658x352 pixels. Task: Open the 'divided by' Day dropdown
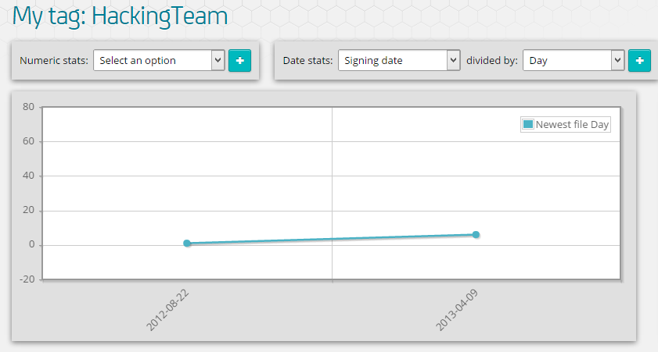point(573,60)
